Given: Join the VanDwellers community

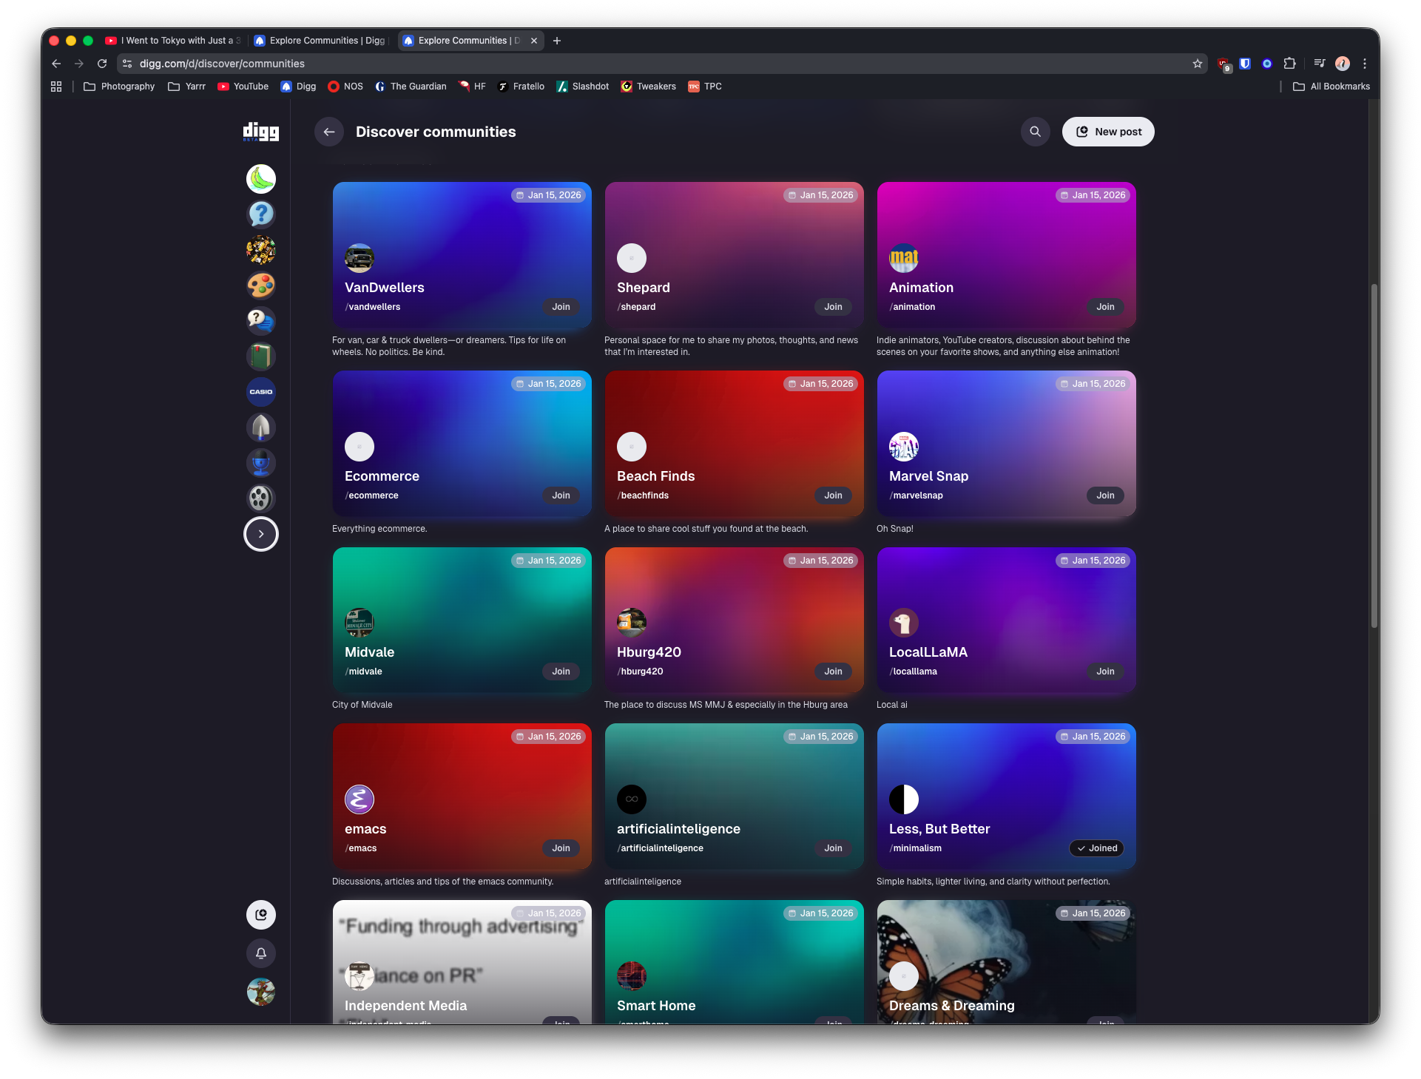Looking at the screenshot, I should point(561,307).
